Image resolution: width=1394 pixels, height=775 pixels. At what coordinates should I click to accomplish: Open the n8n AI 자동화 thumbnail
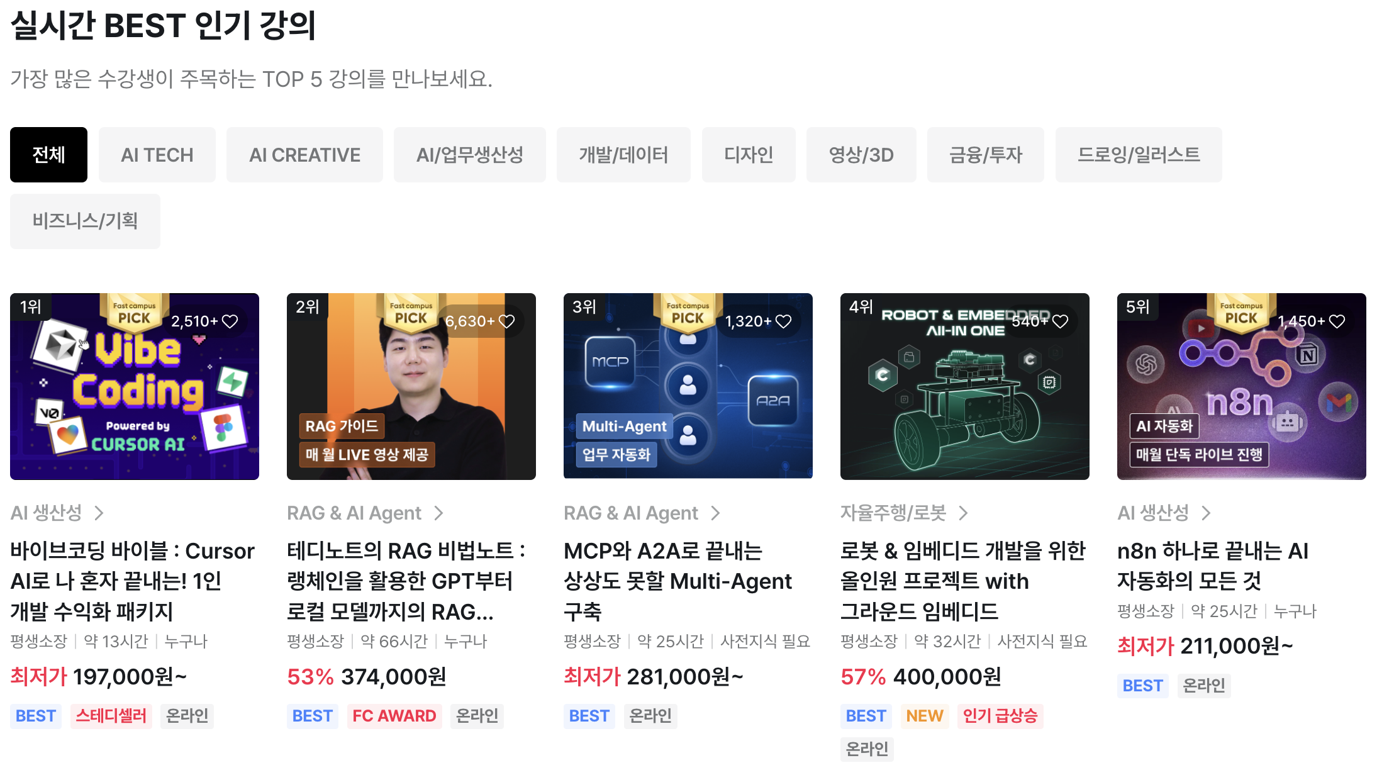(x=1242, y=386)
